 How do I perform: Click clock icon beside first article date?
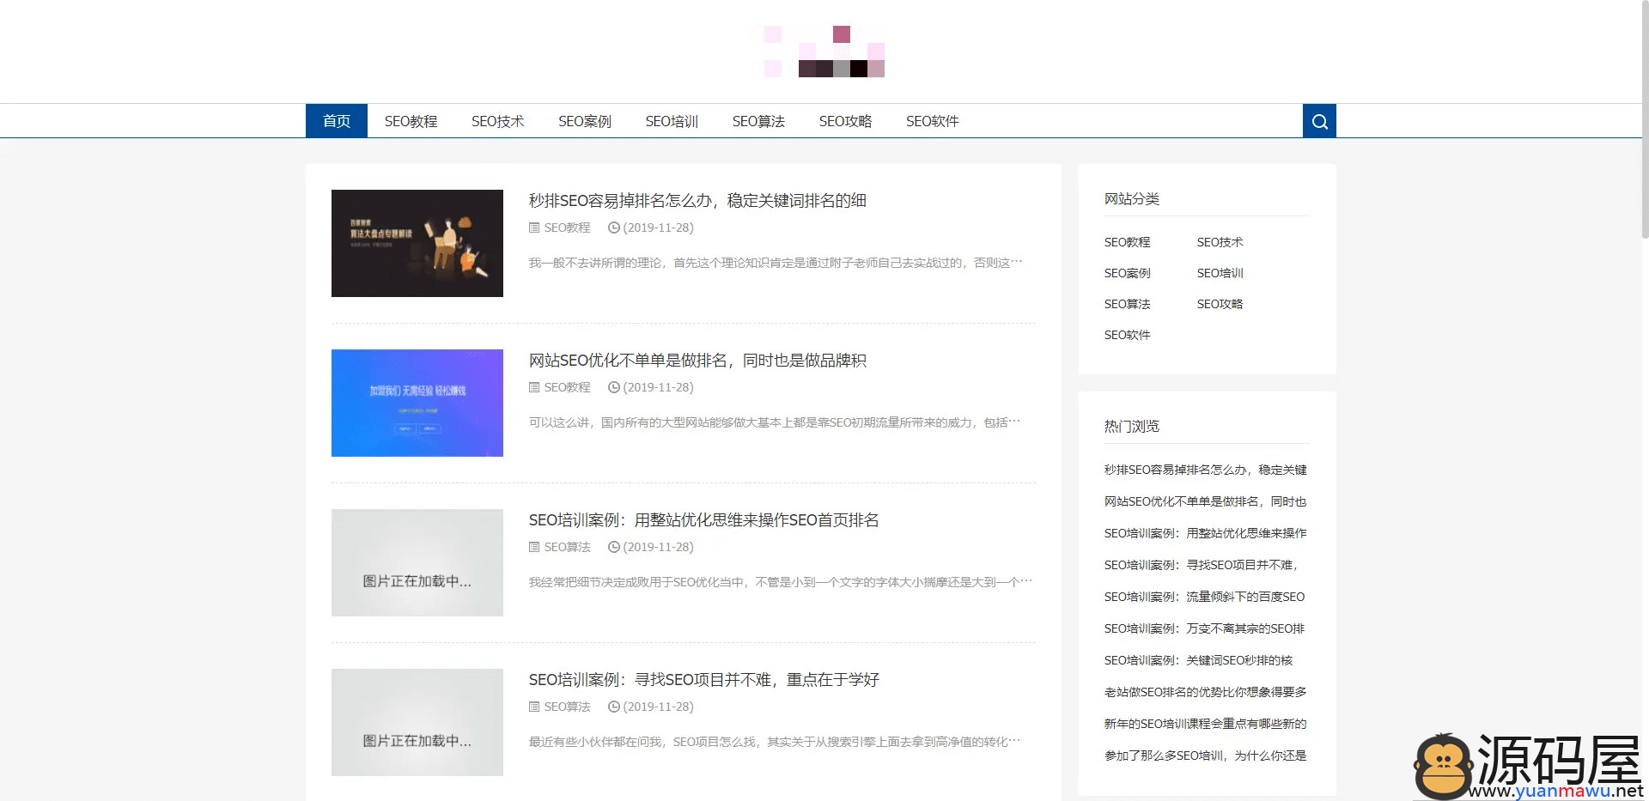613,228
